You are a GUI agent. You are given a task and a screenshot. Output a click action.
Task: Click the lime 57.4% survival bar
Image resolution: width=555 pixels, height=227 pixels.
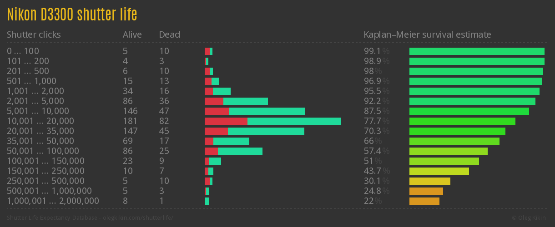[x=449, y=151]
